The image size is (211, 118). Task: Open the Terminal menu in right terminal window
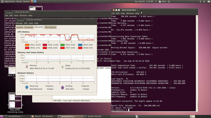[130, 13]
